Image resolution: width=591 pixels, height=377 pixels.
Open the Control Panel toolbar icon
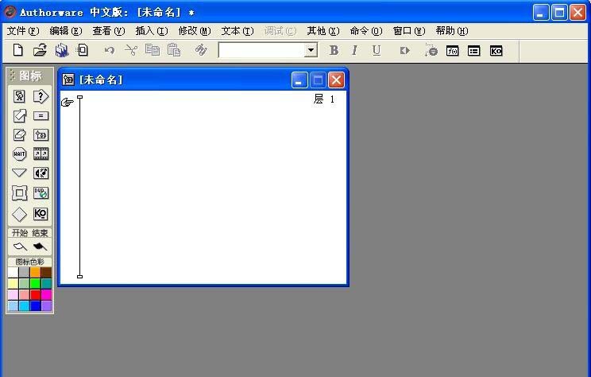click(431, 50)
